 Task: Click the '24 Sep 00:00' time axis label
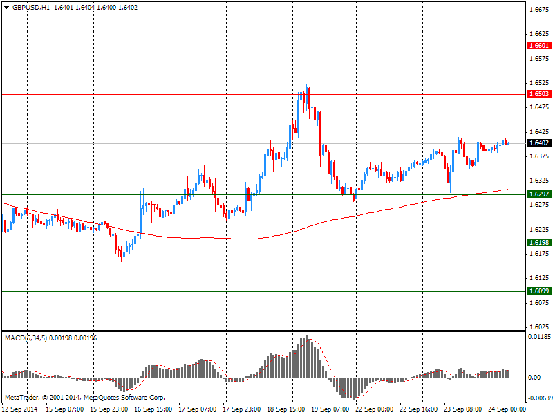coord(507,409)
